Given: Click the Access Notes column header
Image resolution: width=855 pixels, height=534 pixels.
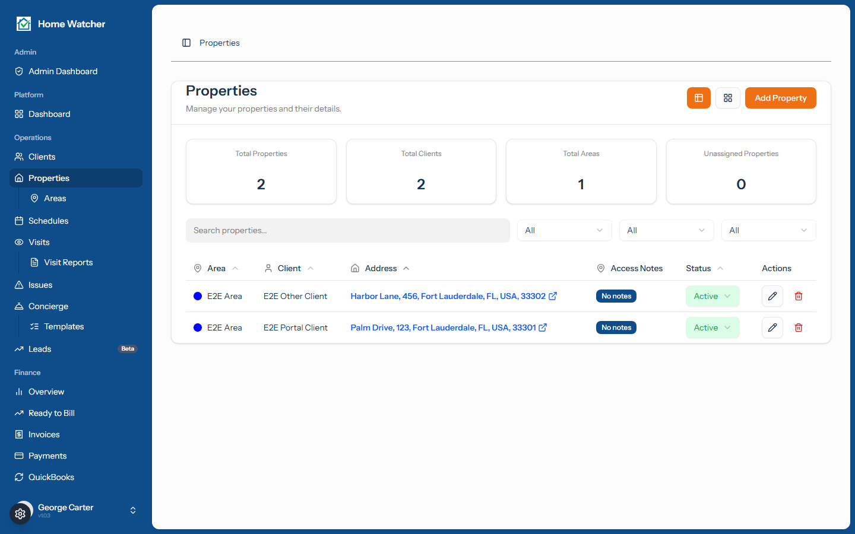Looking at the screenshot, I should [629, 268].
